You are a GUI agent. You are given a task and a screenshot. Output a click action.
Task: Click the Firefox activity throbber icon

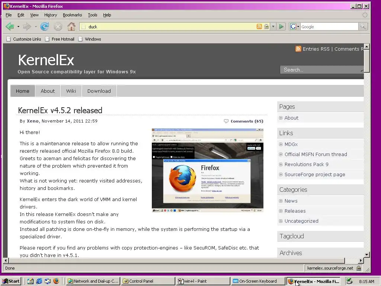tap(365, 15)
